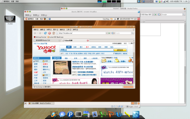Open the address bar history dropdown in guest Firefox
190x119 pixels.
pyautogui.click(x=107, y=33)
